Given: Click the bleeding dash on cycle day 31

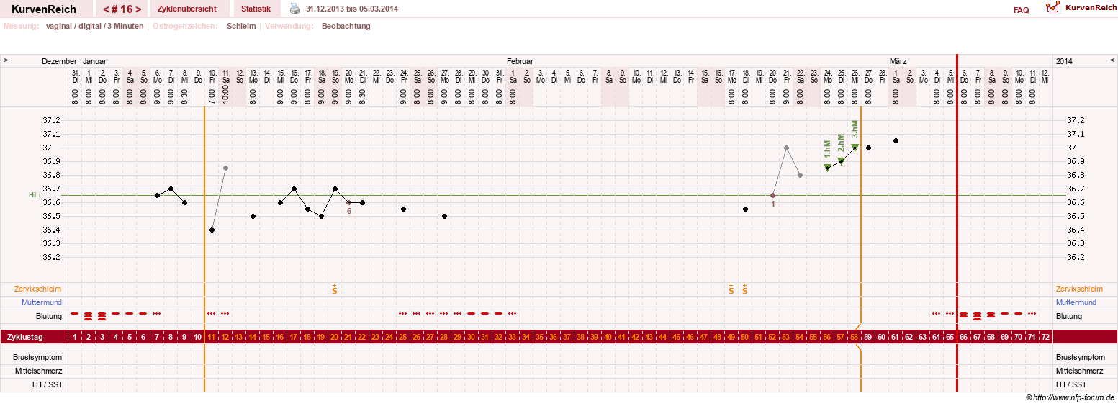Looking at the screenshot, I should tap(485, 313).
